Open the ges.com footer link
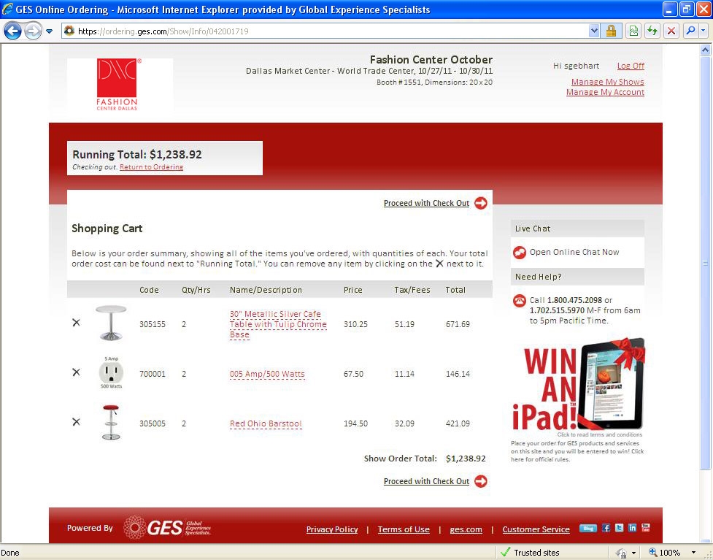The image size is (713, 560). click(466, 529)
